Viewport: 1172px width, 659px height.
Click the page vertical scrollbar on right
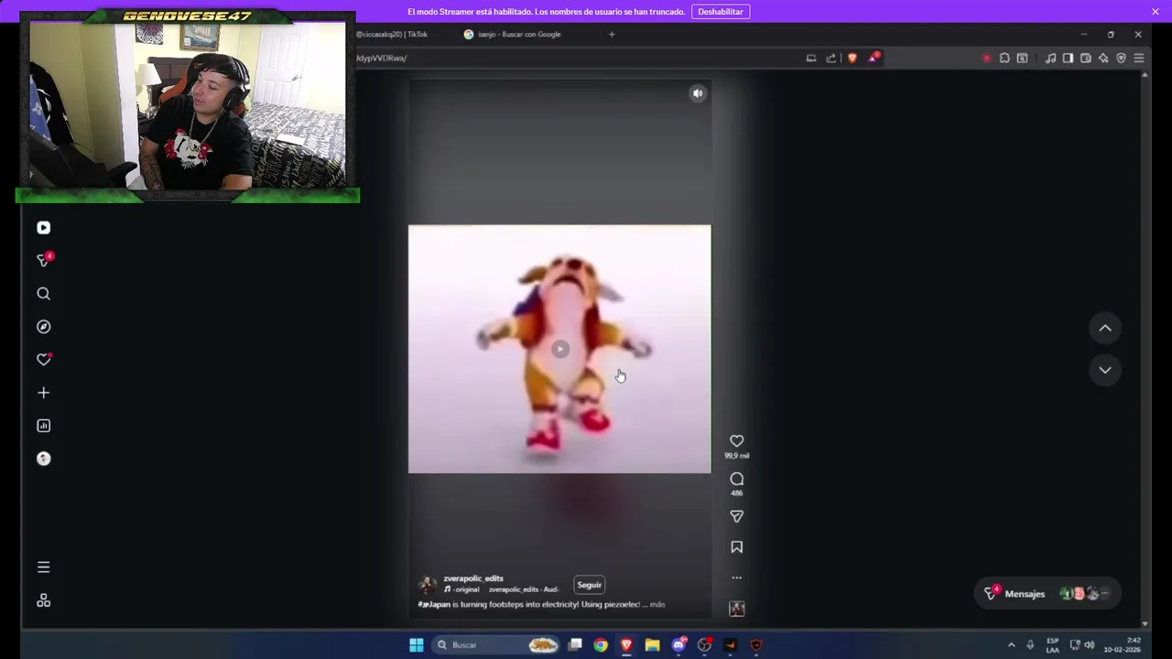click(1145, 348)
